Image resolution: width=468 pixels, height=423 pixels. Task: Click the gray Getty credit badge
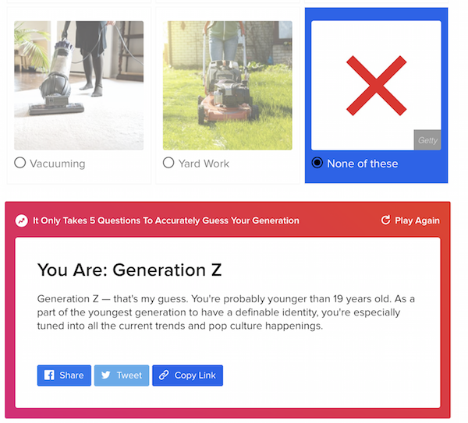point(427,140)
